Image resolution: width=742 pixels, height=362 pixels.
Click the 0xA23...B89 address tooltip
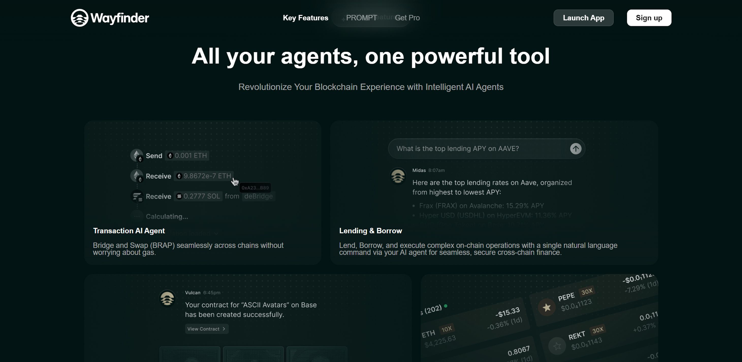click(255, 188)
